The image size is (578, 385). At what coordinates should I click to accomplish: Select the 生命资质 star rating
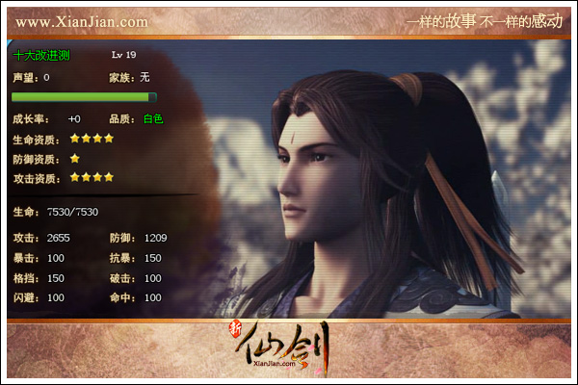tap(92, 139)
